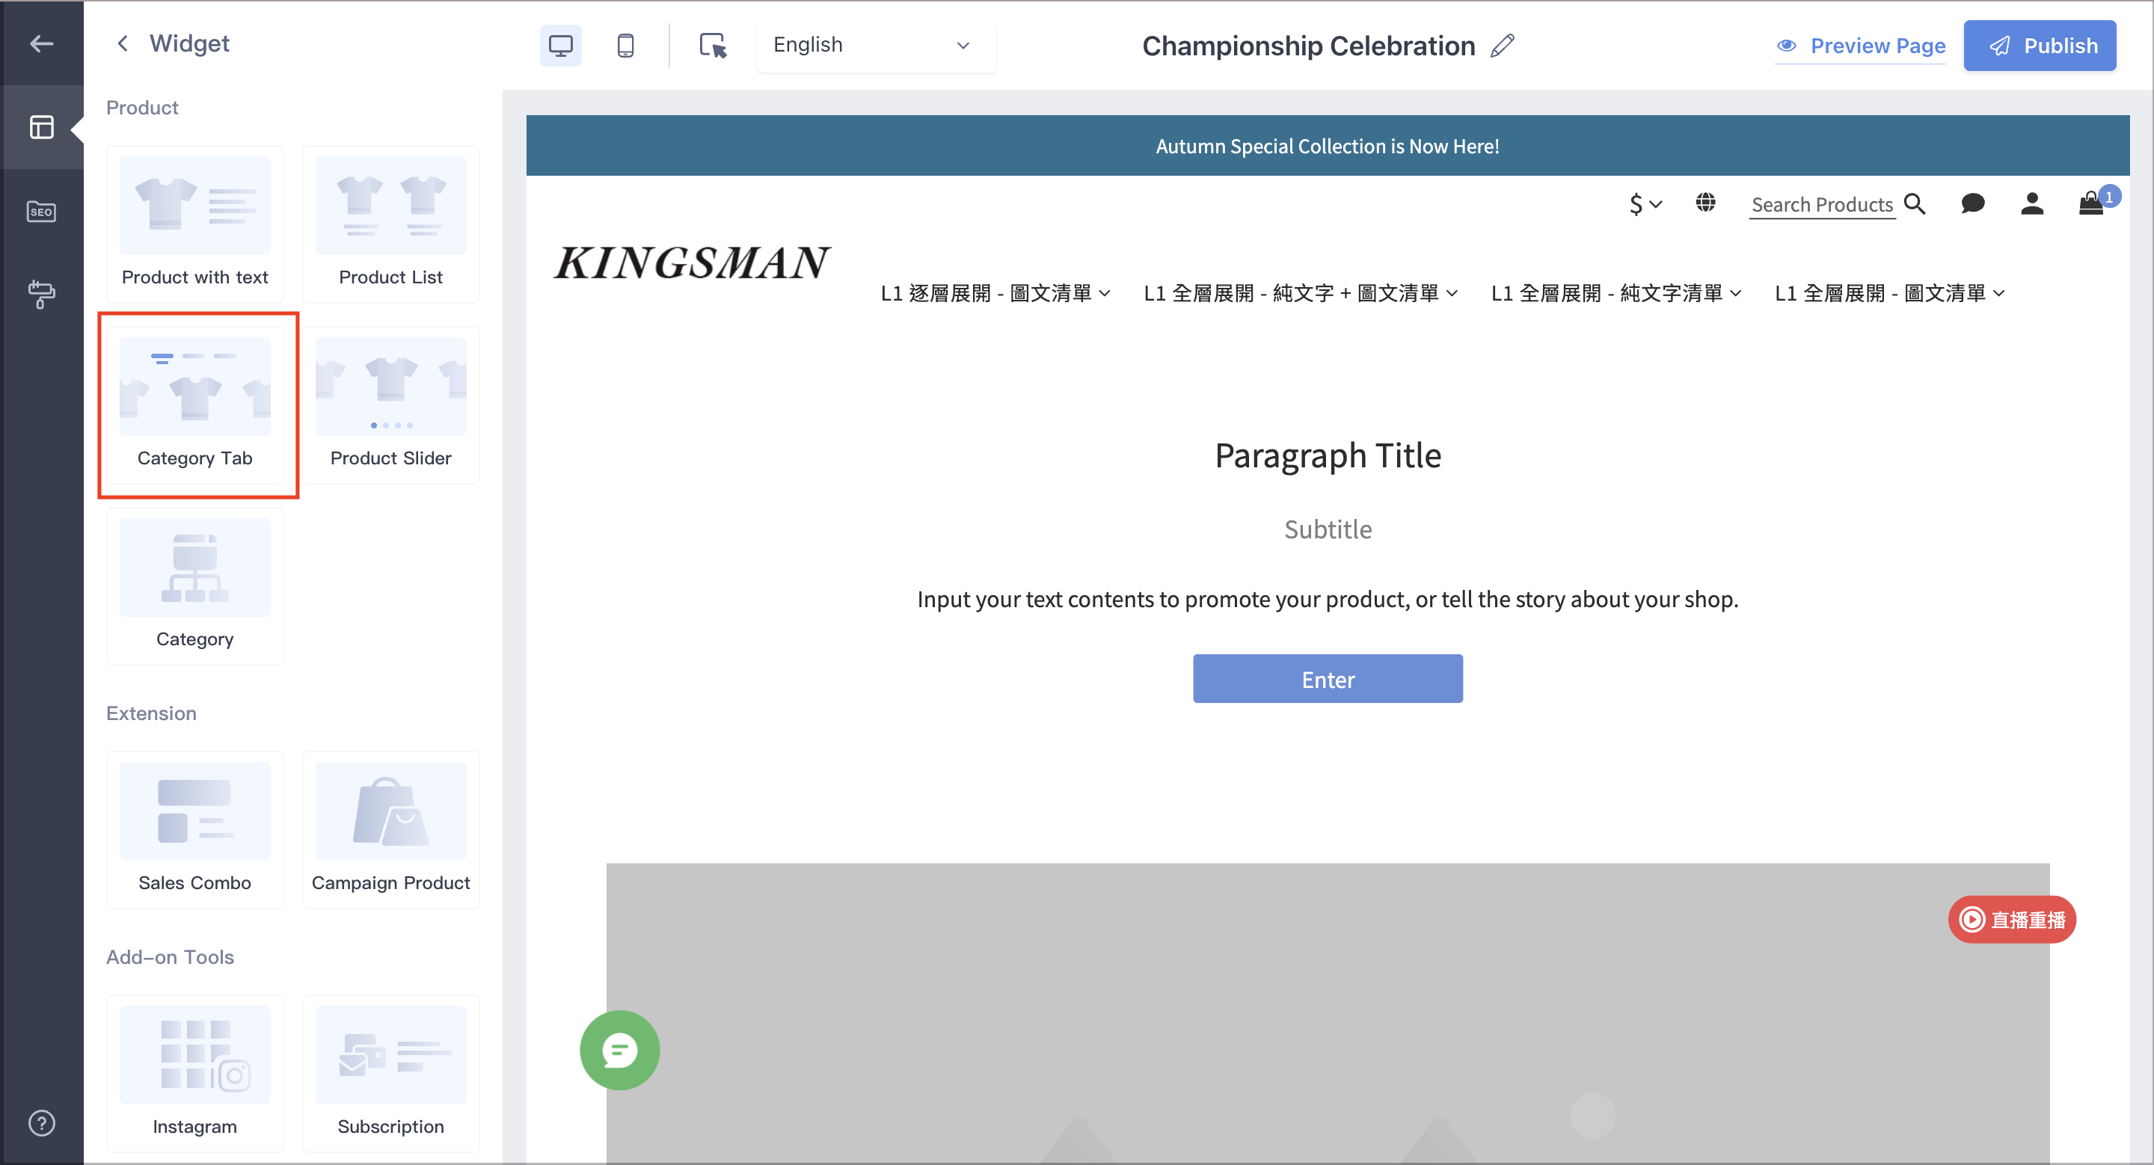
Task: Expand L1 全層展開 - 圖文清單 menu
Action: [x=1889, y=293]
